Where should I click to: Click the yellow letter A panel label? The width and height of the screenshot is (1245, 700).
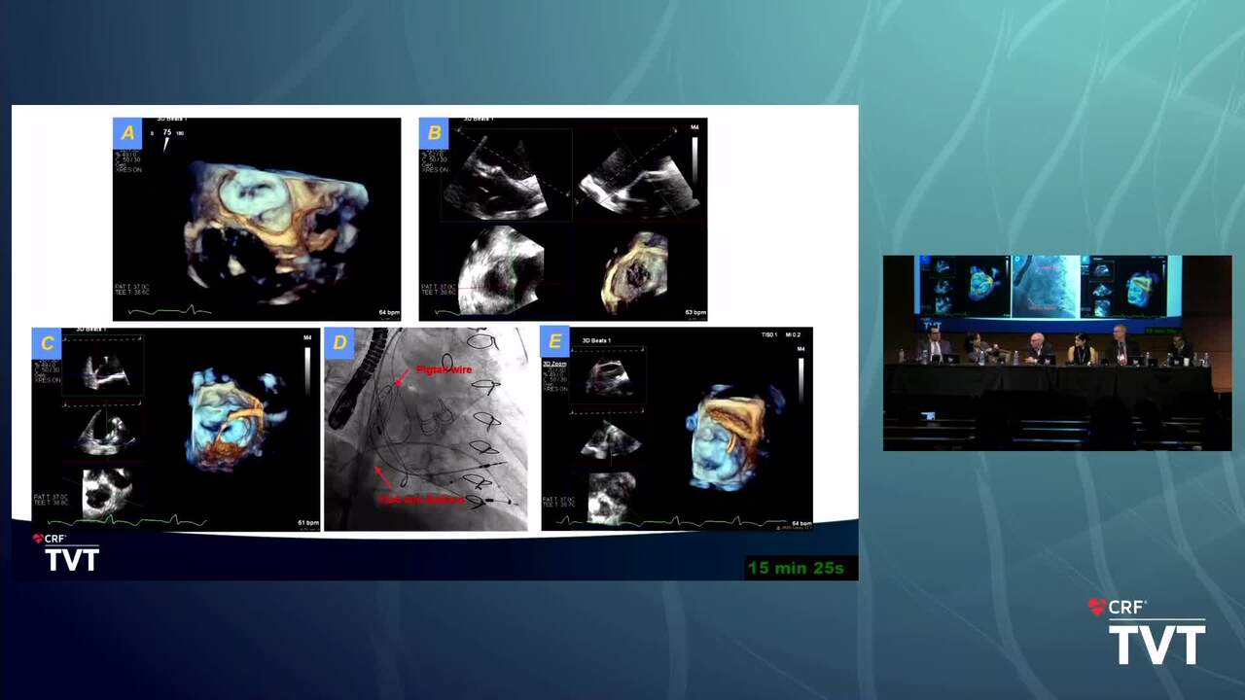point(129,133)
